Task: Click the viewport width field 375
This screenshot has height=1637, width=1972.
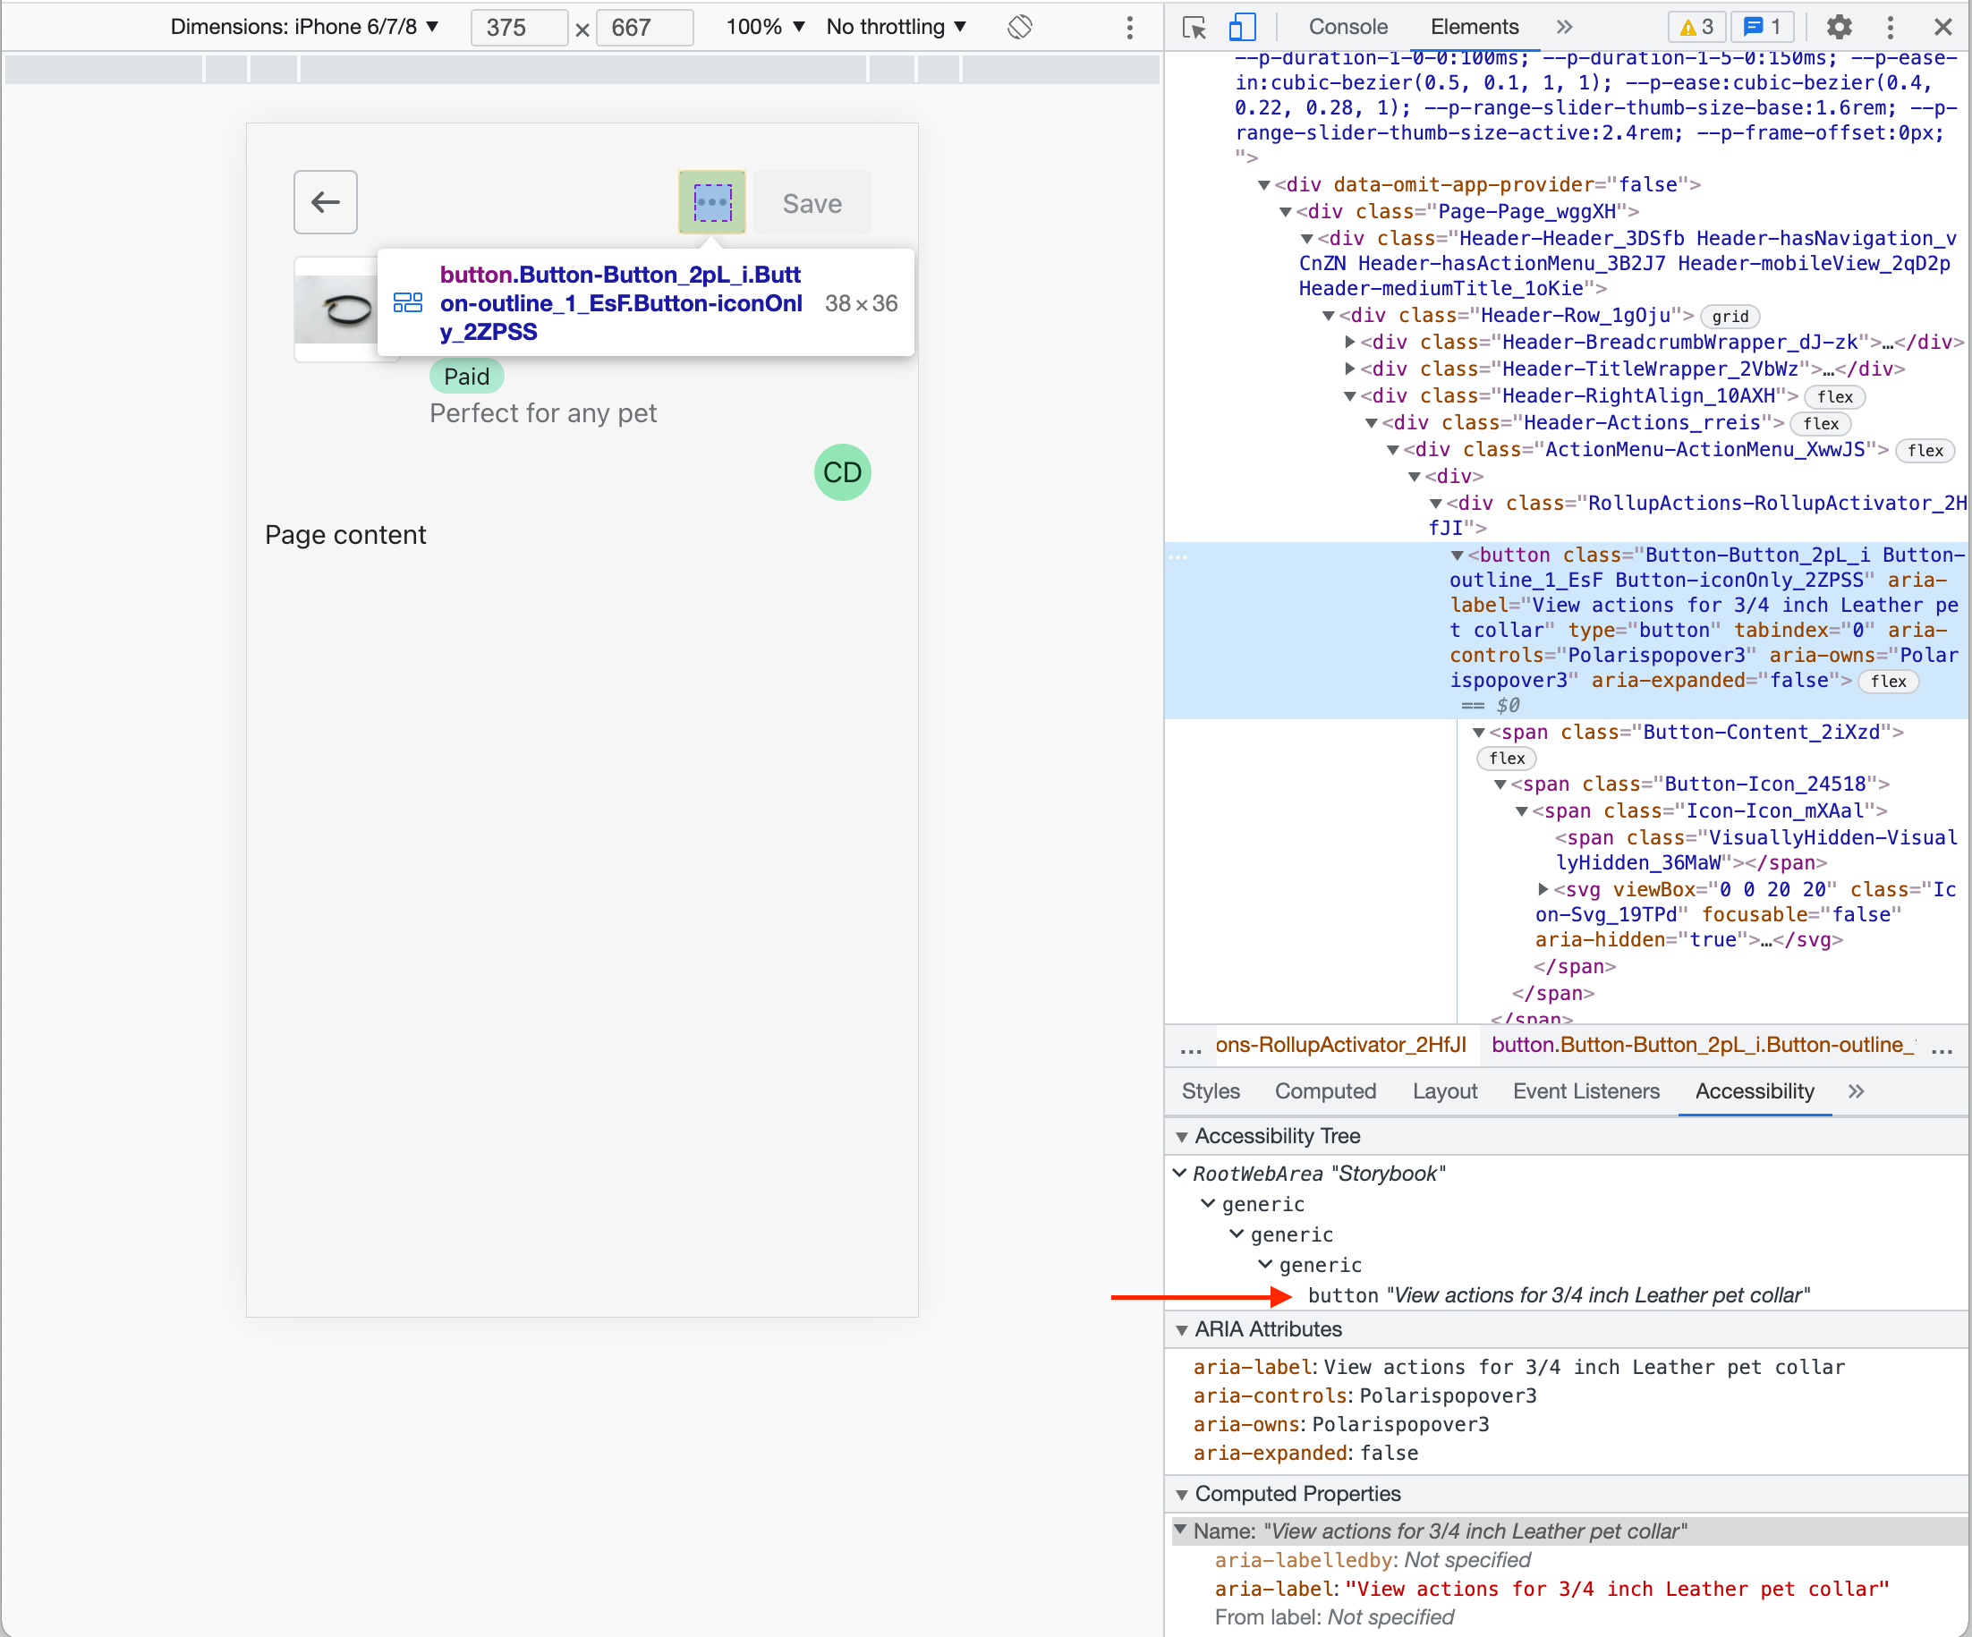Action: click(518, 27)
